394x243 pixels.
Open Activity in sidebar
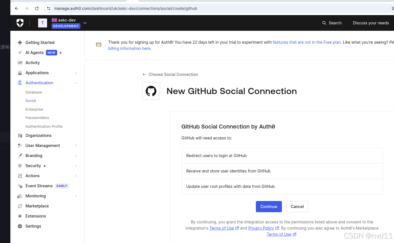click(33, 63)
